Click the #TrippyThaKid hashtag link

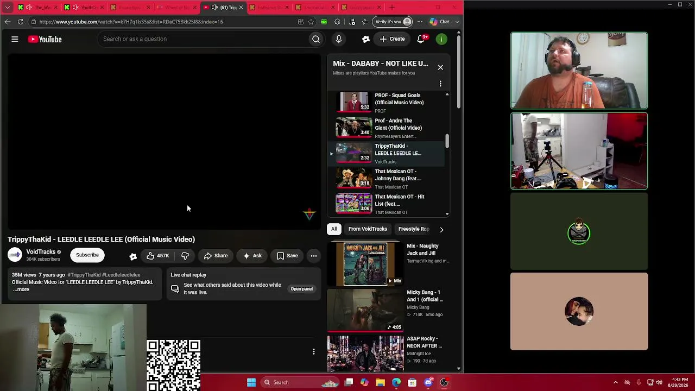click(x=84, y=275)
